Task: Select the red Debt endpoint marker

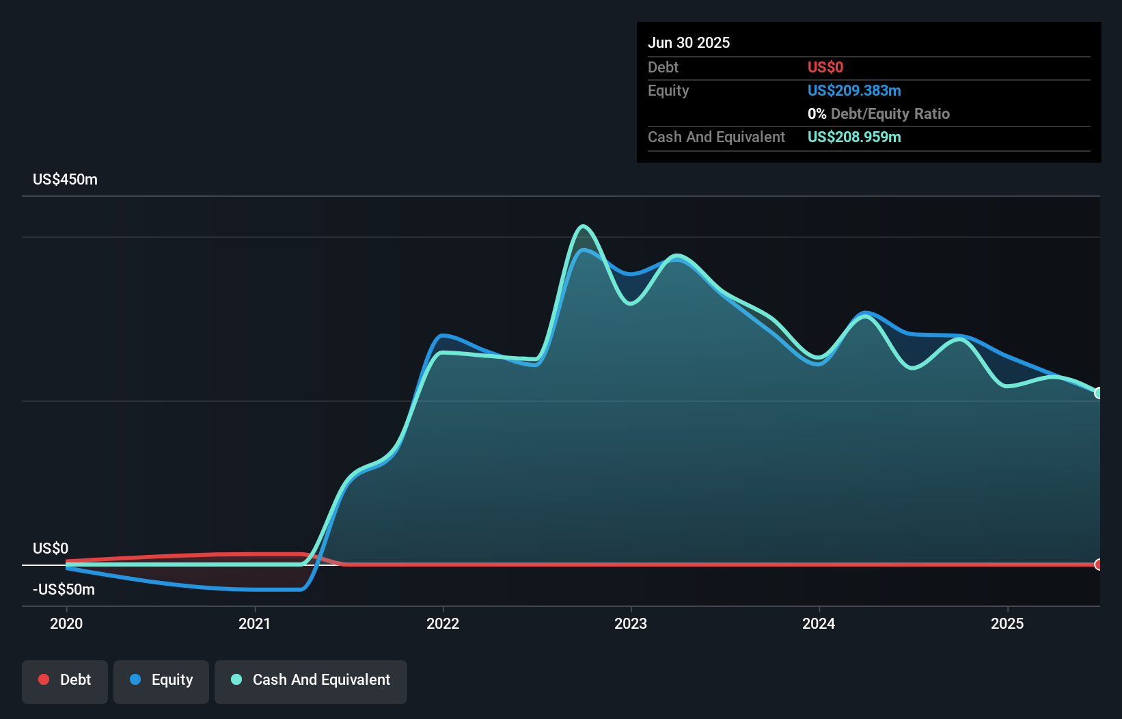Action: click(x=1099, y=565)
